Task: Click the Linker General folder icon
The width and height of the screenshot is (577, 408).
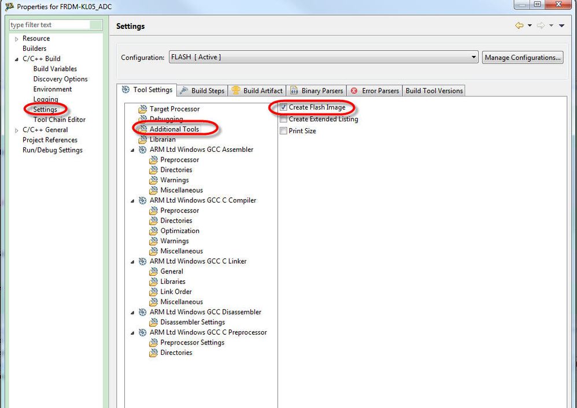Action: click(x=153, y=271)
